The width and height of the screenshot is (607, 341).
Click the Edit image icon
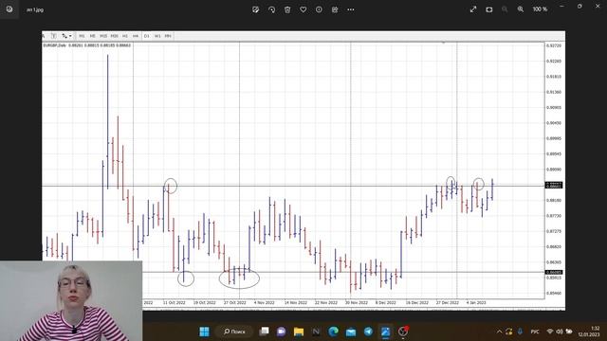255,9
